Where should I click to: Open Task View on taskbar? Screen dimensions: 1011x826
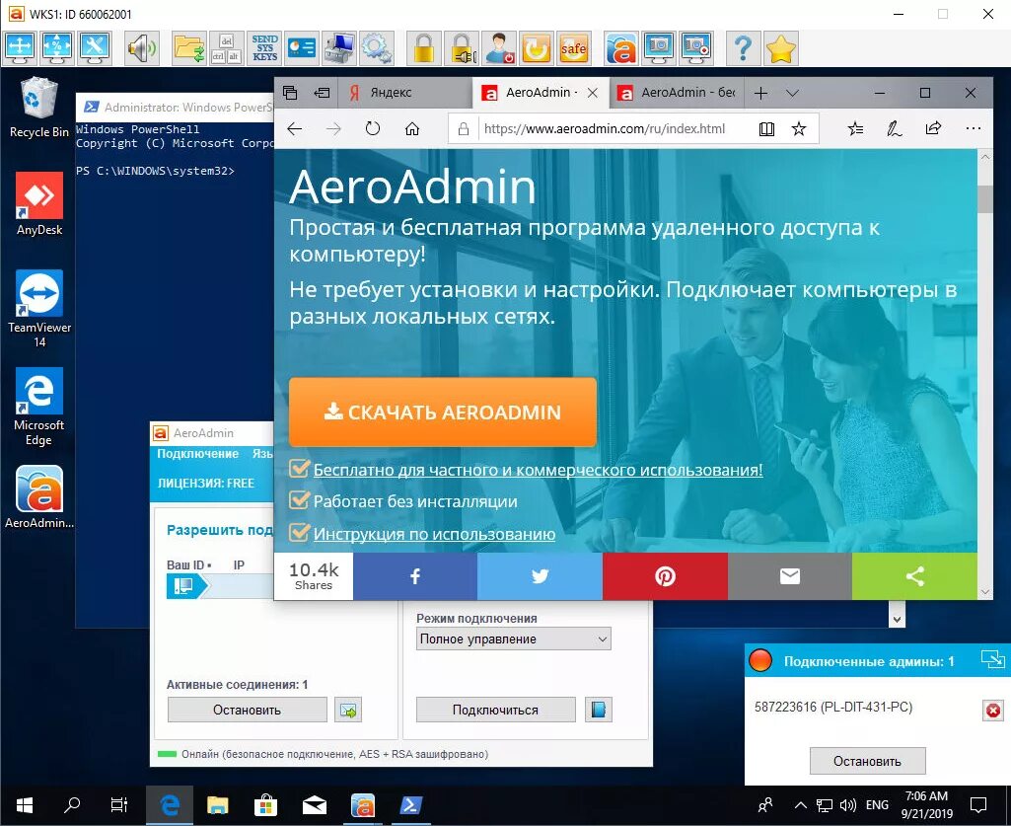119,805
